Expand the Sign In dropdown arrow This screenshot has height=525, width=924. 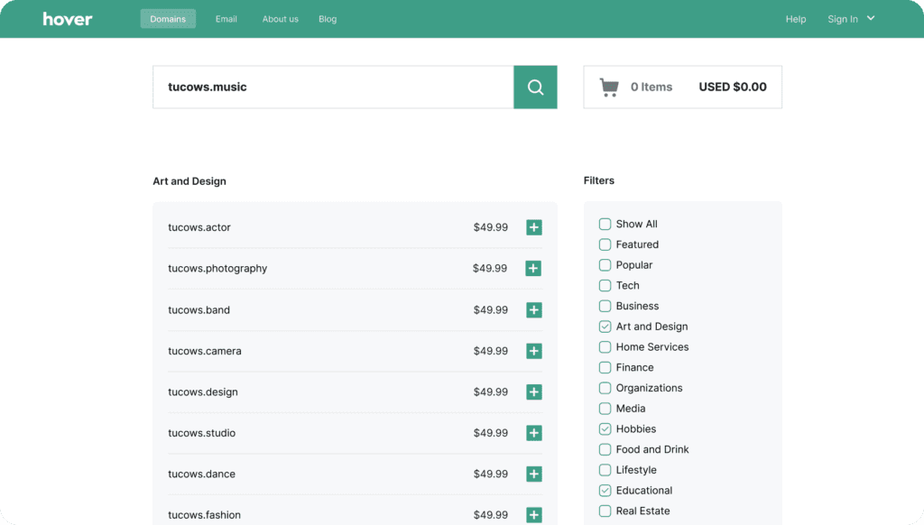tap(871, 18)
